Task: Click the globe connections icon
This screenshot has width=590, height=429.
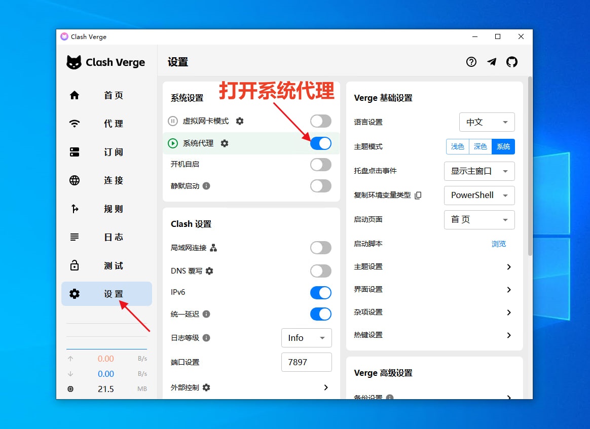Action: point(75,180)
